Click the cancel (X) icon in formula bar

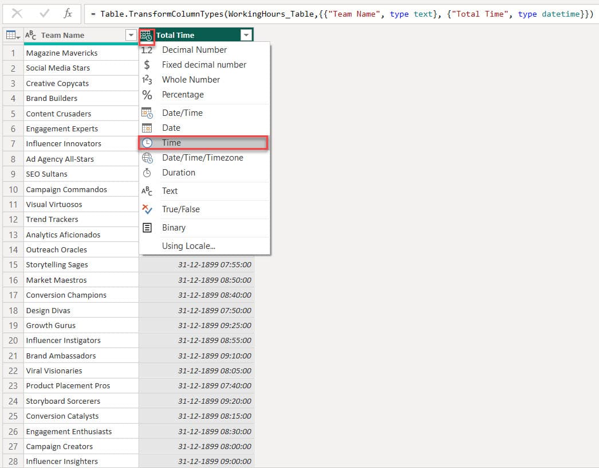[17, 14]
